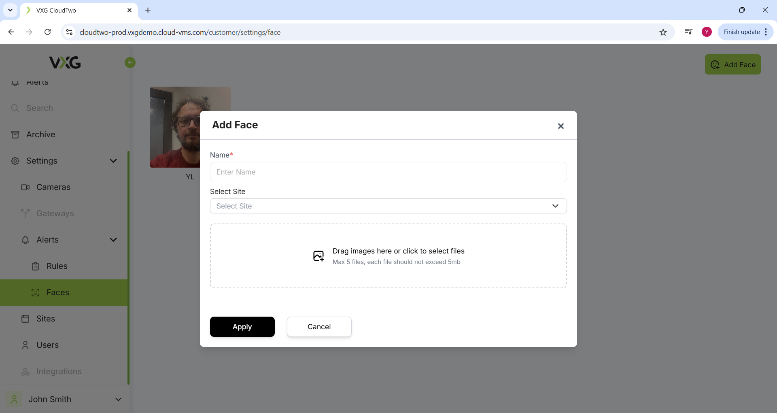Screen dimensions: 777x413
Task: Click the YL face thumbnail
Action: [174, 127]
